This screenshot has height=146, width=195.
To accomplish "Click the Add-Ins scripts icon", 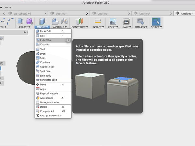I will [x=141, y=21].
